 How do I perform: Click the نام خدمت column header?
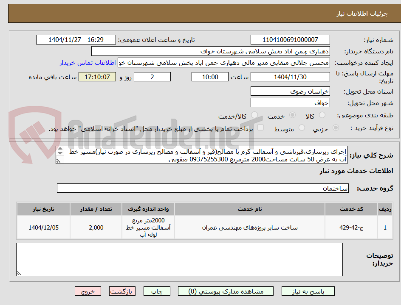point(250,209)
